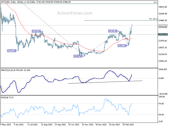This screenshot has height=127, width=170.
Task: Click the 25242.00 price label
Action: [x=113, y=31]
